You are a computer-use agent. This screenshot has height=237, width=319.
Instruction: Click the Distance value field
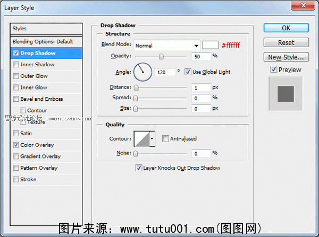pos(201,87)
